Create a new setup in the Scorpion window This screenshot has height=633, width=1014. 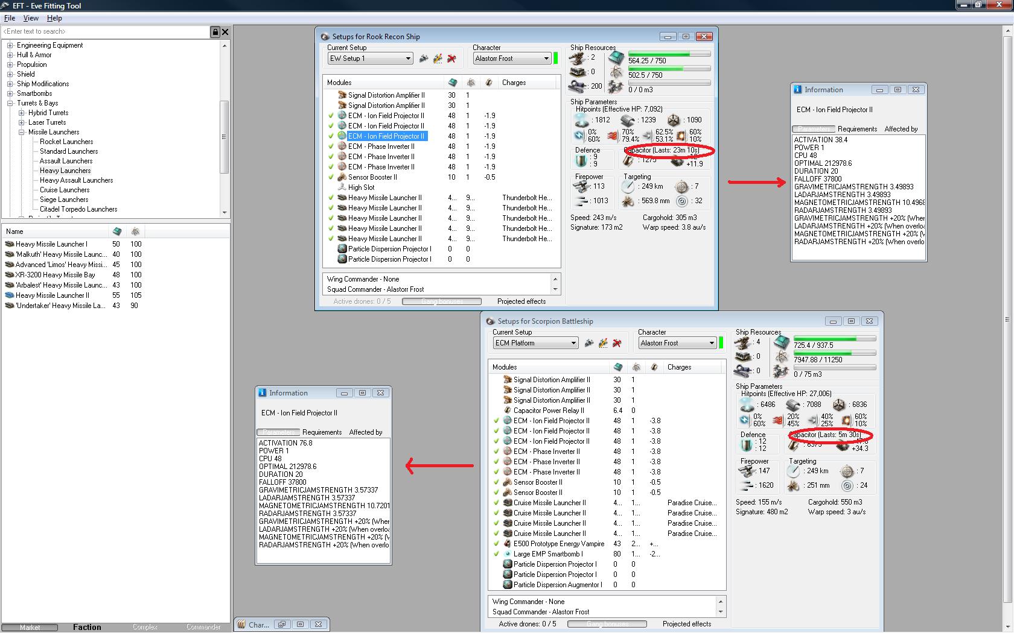[x=589, y=343]
